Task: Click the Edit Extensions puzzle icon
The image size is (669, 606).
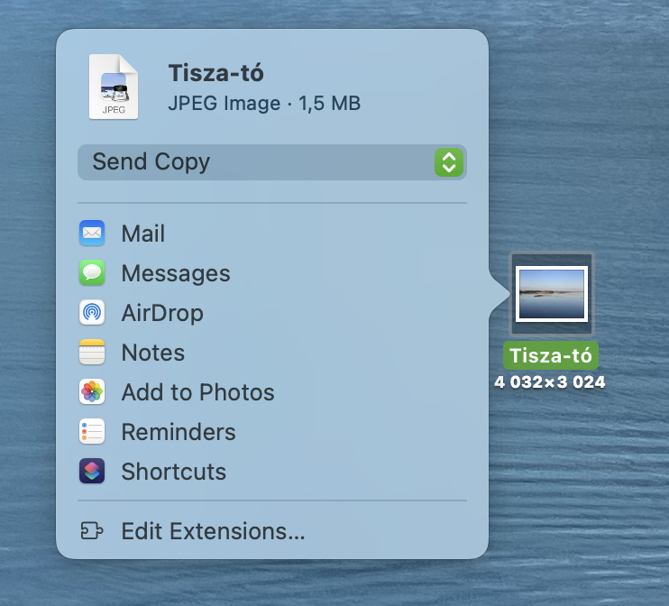Action: coord(92,531)
